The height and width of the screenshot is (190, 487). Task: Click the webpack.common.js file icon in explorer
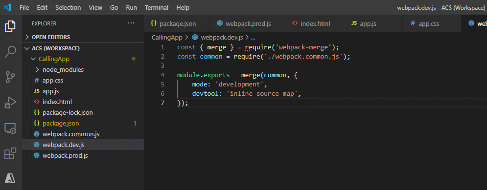tap(37, 134)
